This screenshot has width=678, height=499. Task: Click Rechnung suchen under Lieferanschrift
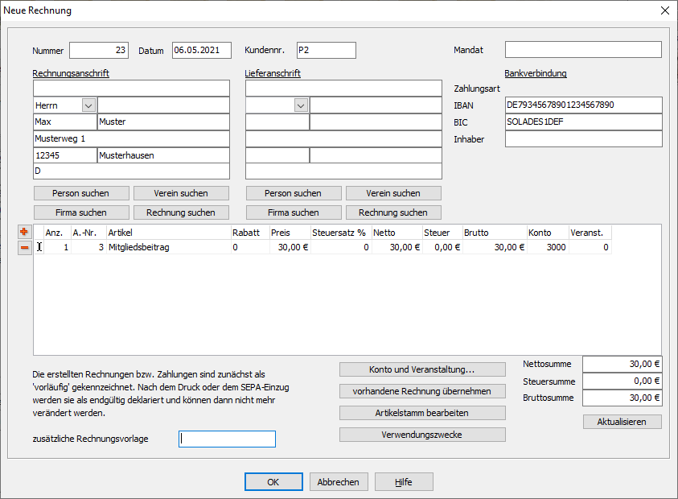[393, 212]
